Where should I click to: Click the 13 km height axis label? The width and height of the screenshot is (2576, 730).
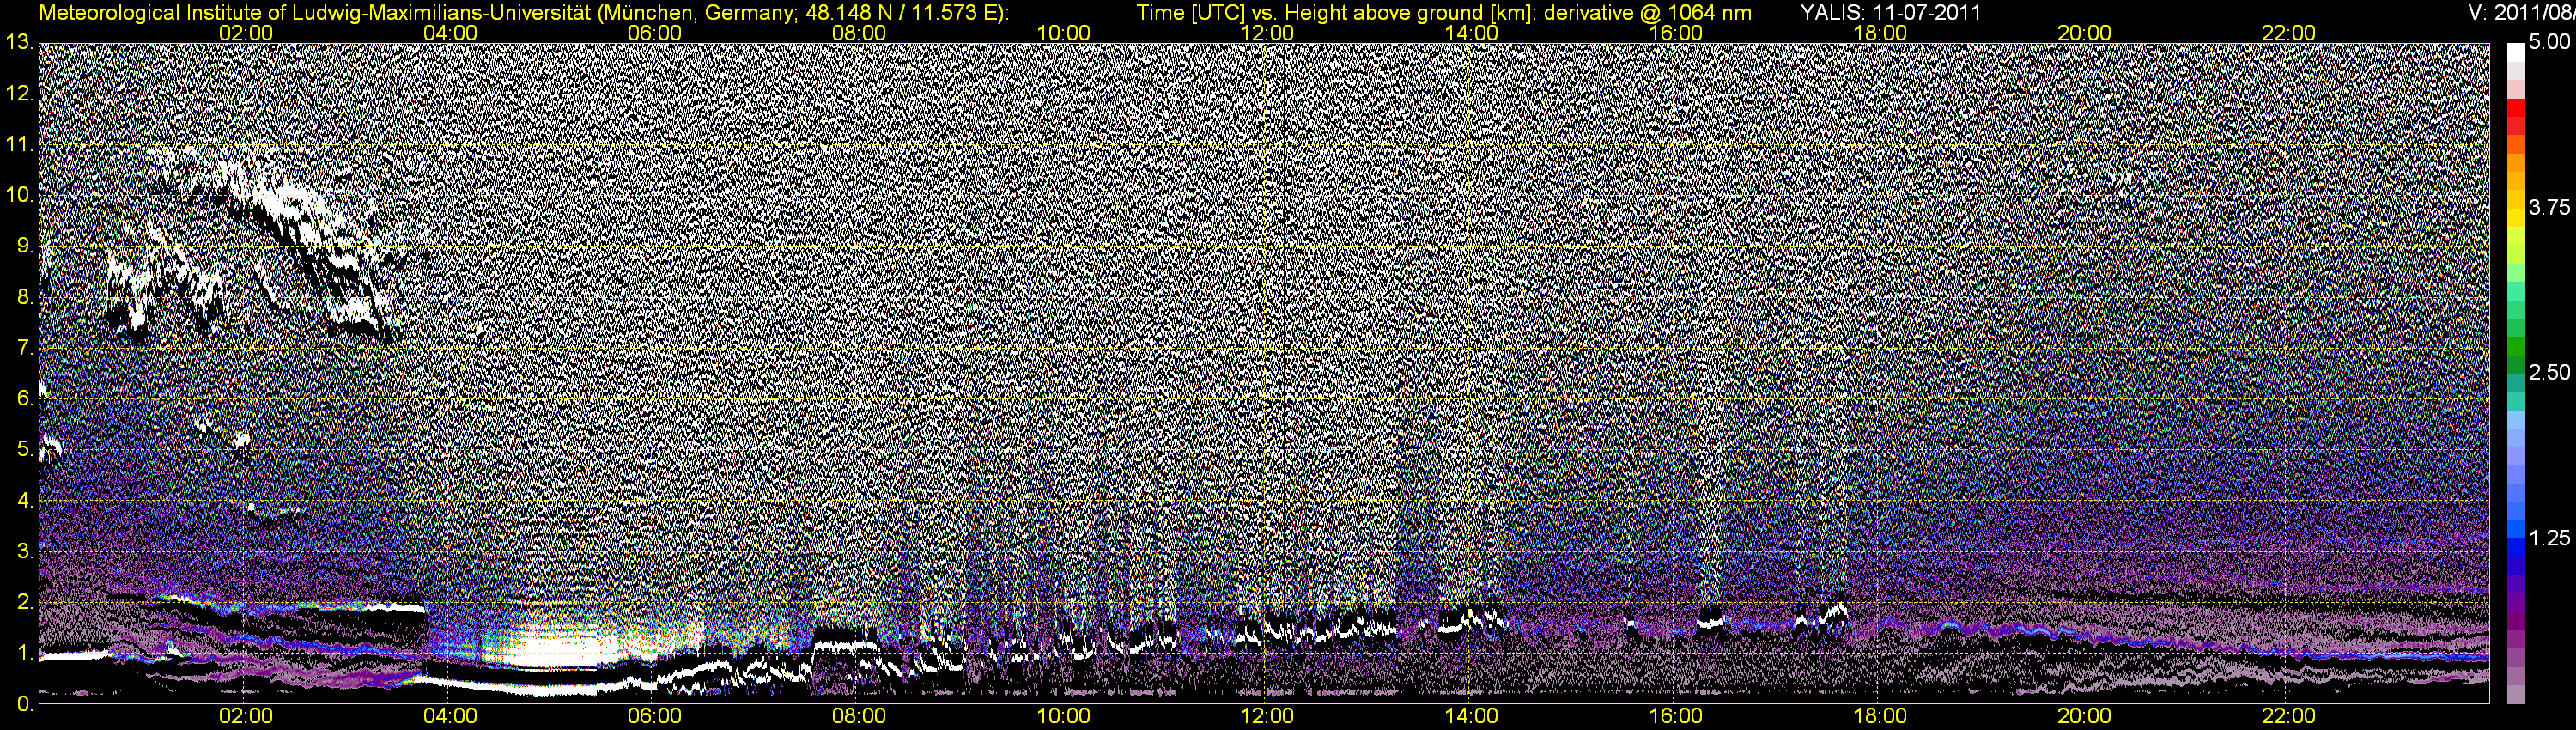tap(18, 42)
